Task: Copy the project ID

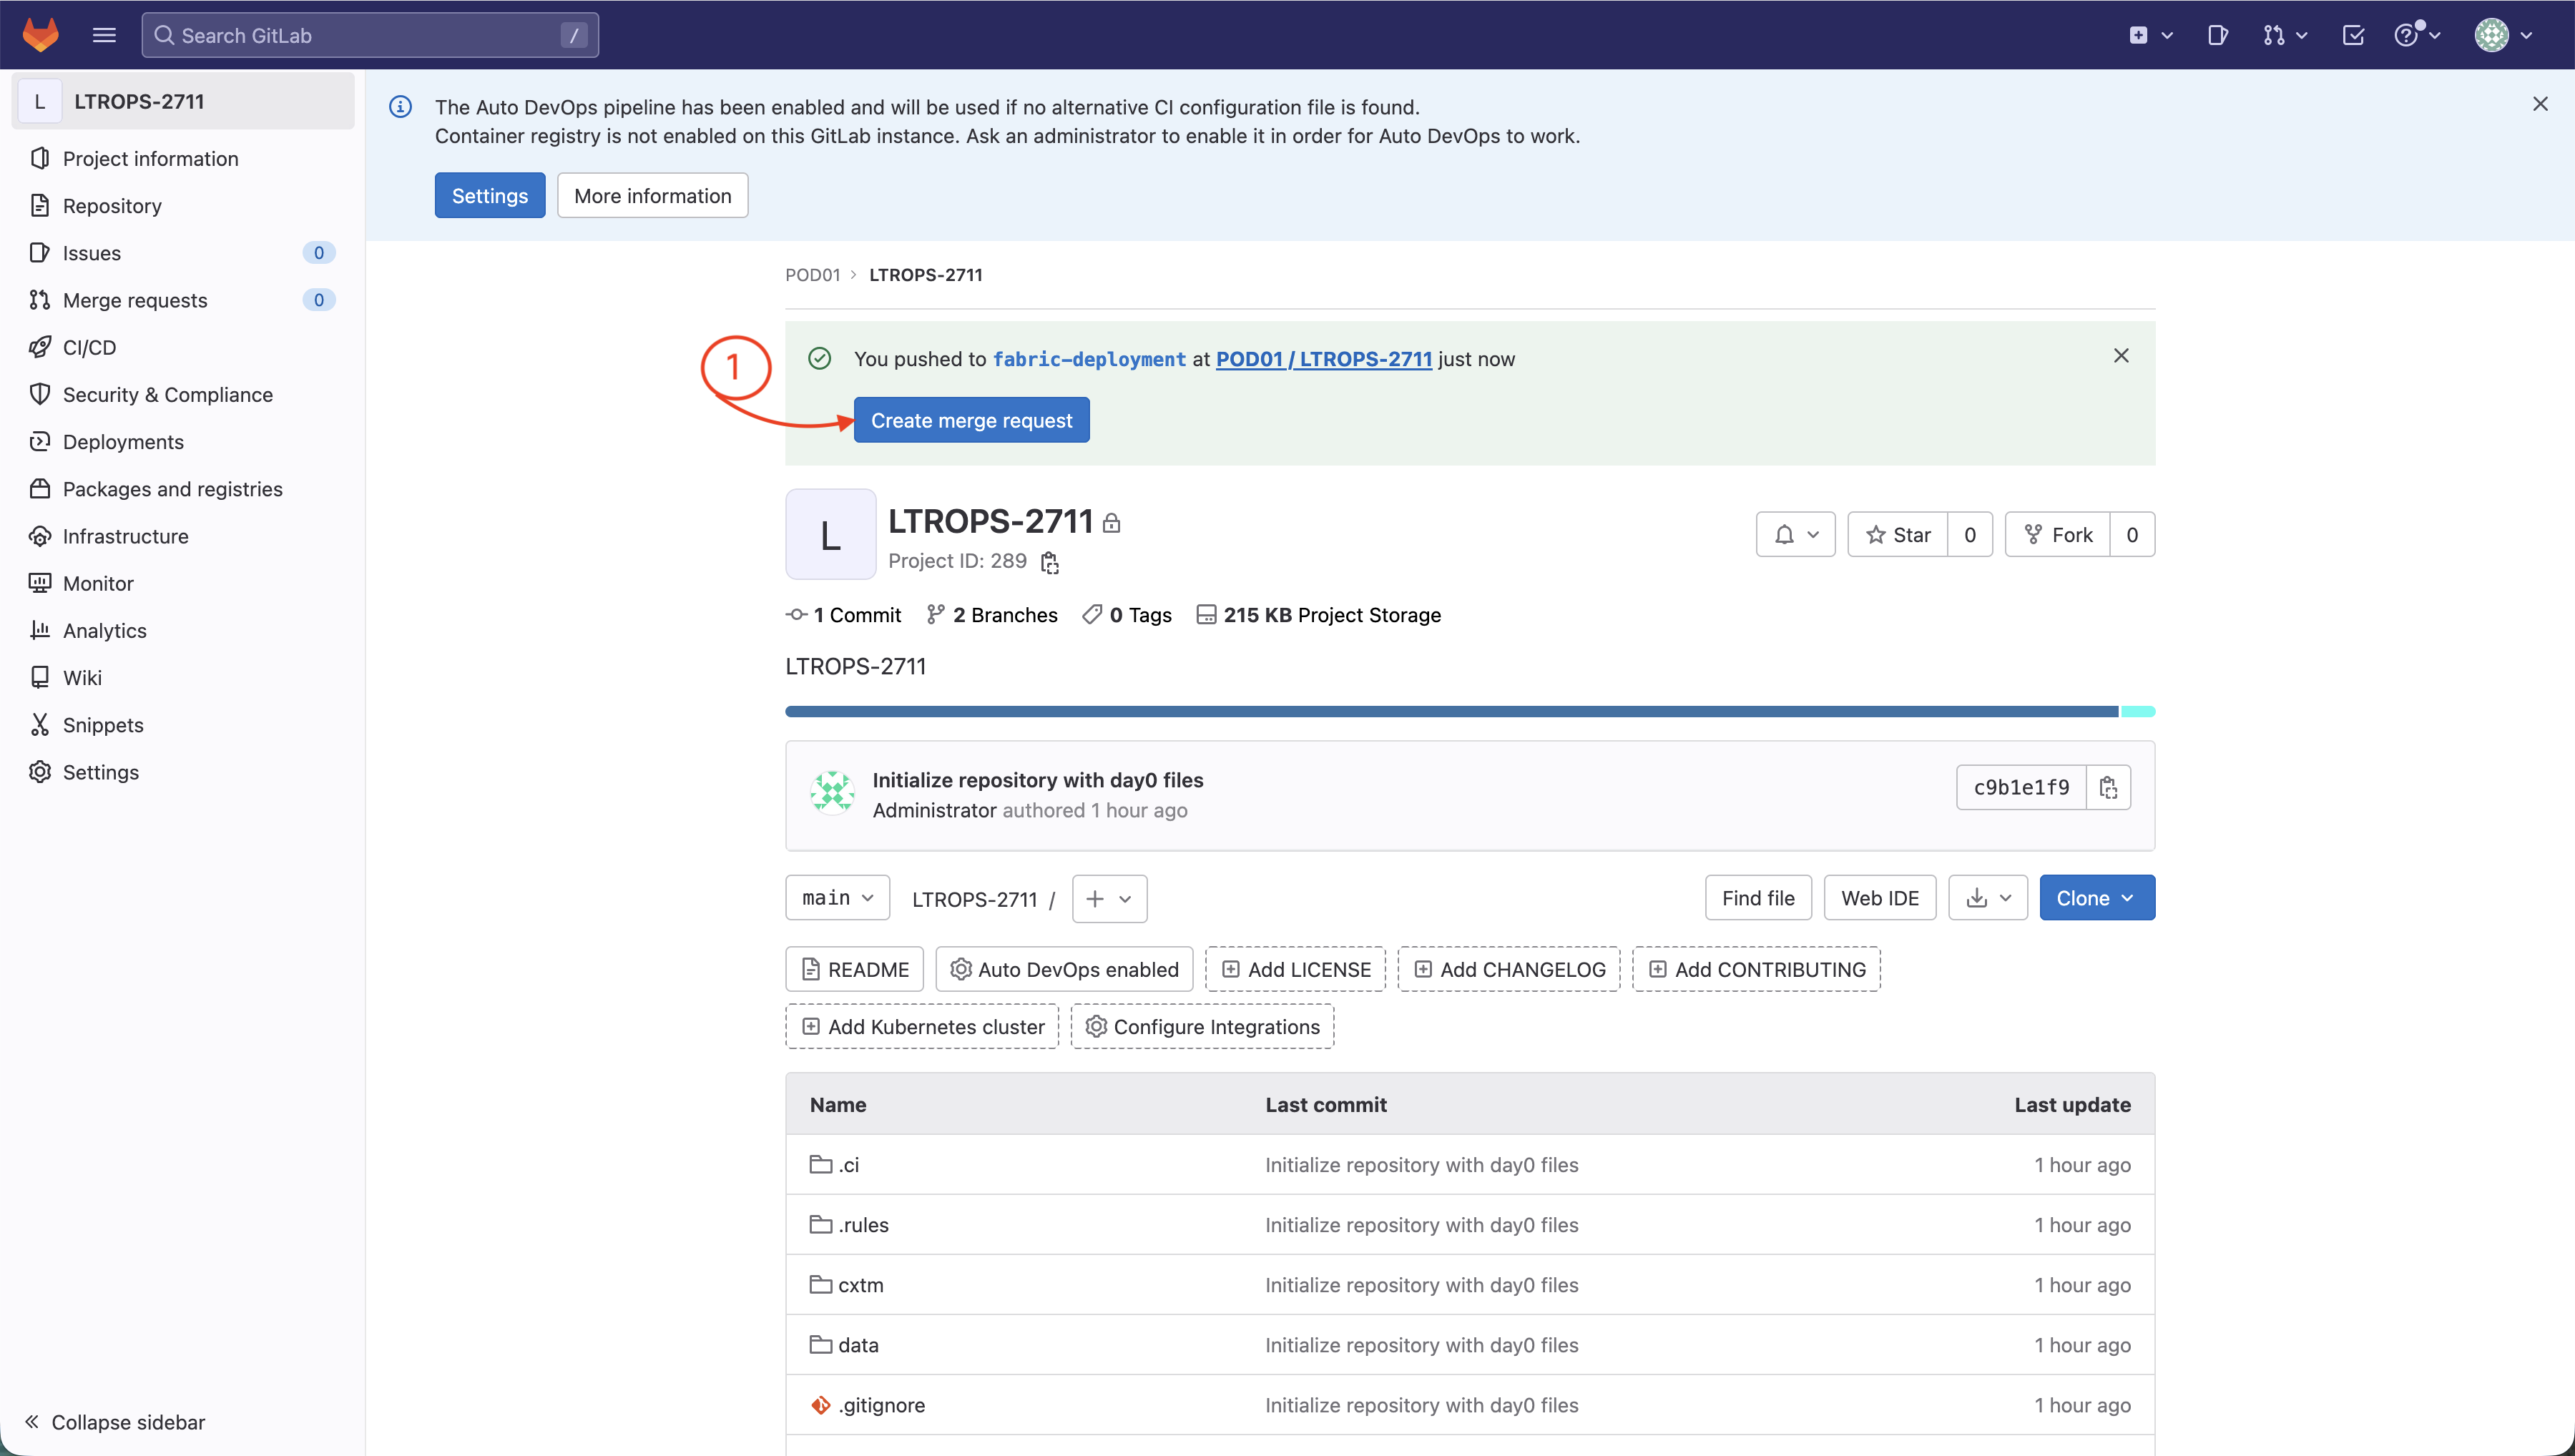Action: click(x=1049, y=563)
